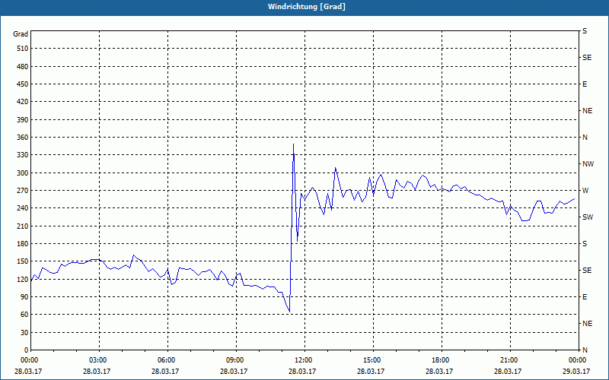Screen dimensions: 609x380
Task: Click the y-axis value 330
Action: point(23,155)
